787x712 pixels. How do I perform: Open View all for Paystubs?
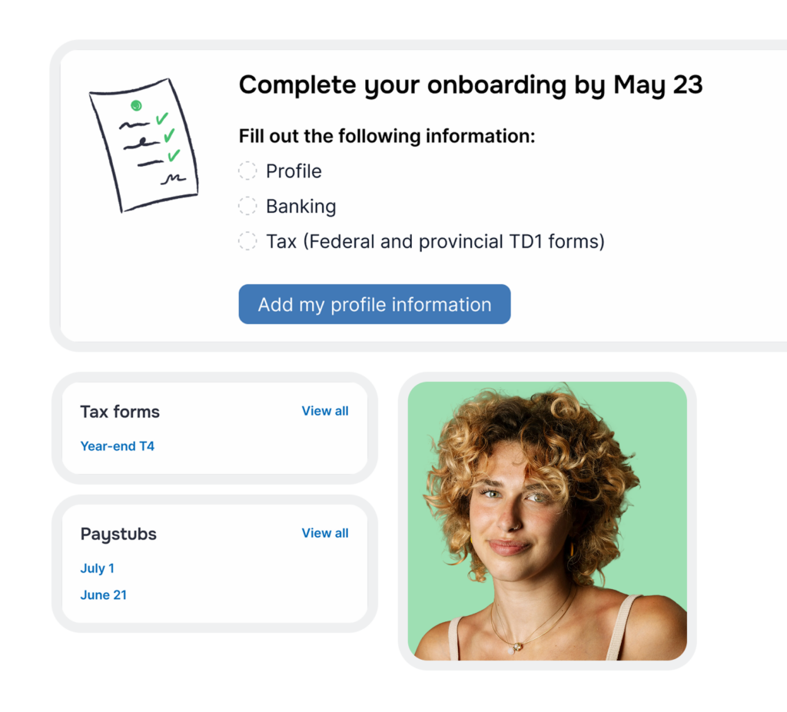point(325,533)
